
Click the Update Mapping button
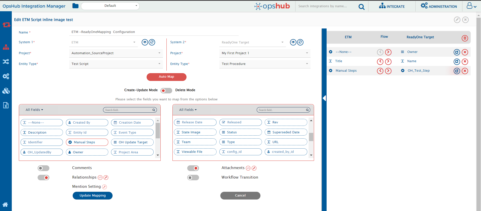[92, 196]
